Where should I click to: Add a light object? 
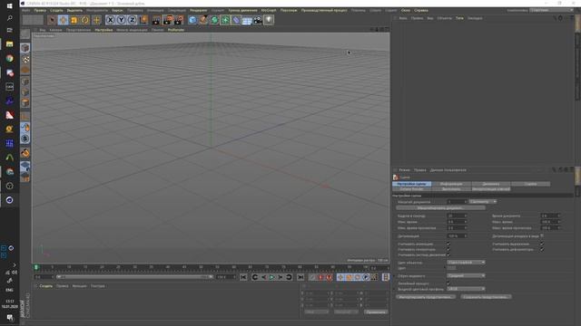coord(269,20)
